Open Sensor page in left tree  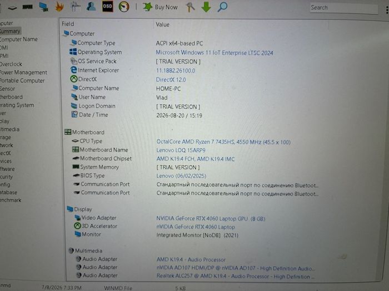pos(7,89)
